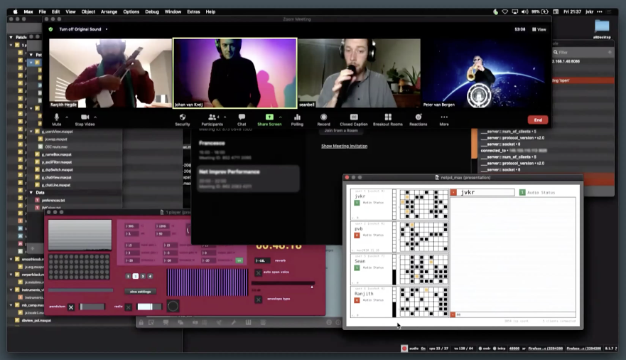The width and height of the screenshot is (626, 360).
Task: Open the Reactions picker
Action: [x=419, y=117]
